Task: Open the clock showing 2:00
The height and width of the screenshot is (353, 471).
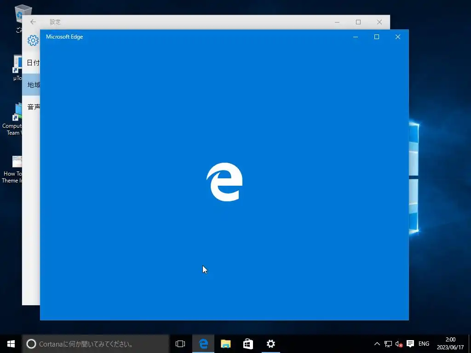Action: 450,343
